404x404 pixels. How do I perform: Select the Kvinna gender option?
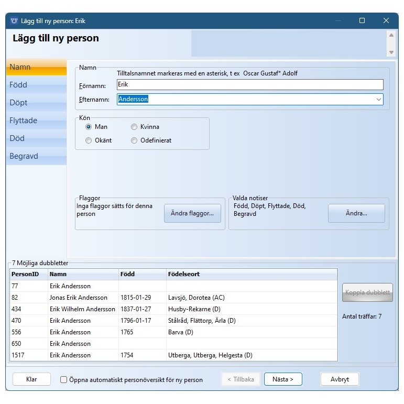pyautogui.click(x=134, y=127)
